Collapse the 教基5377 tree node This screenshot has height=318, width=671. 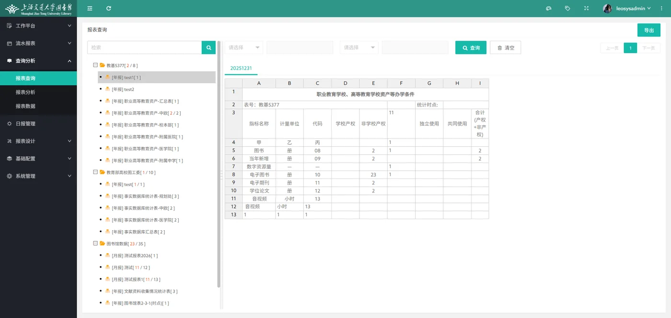95,65
